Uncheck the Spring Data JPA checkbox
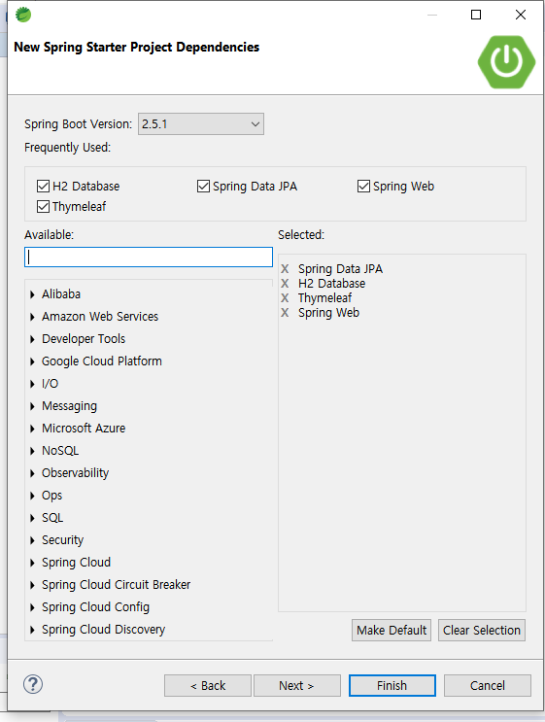Image resolution: width=545 pixels, height=722 pixels. 203,186
